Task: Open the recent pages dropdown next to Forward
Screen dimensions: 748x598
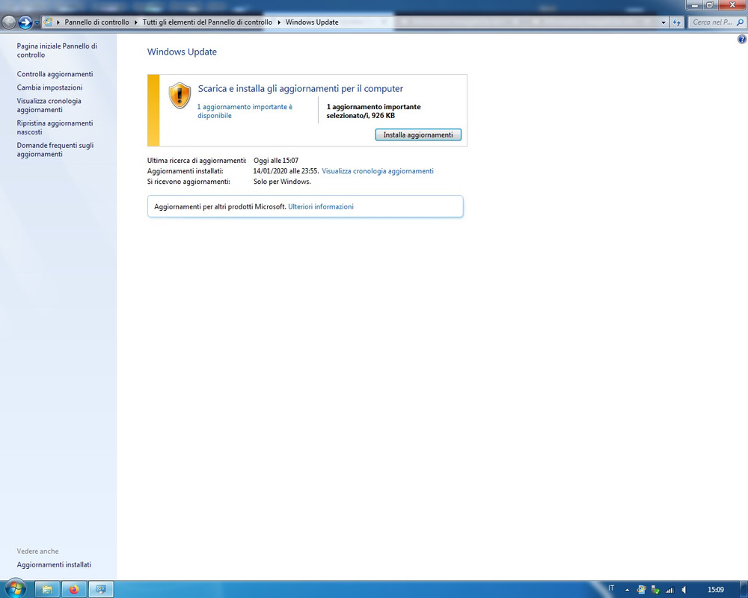Action: [x=37, y=22]
